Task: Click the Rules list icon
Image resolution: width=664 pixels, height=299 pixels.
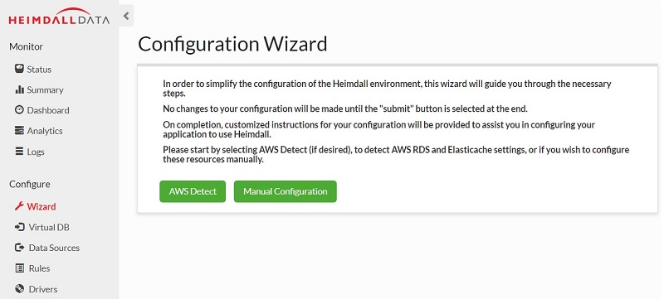Action: 19,268
